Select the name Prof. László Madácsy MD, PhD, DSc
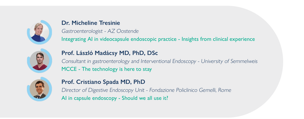 110,53
